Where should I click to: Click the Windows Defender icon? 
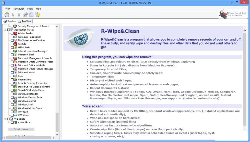point(16,94)
